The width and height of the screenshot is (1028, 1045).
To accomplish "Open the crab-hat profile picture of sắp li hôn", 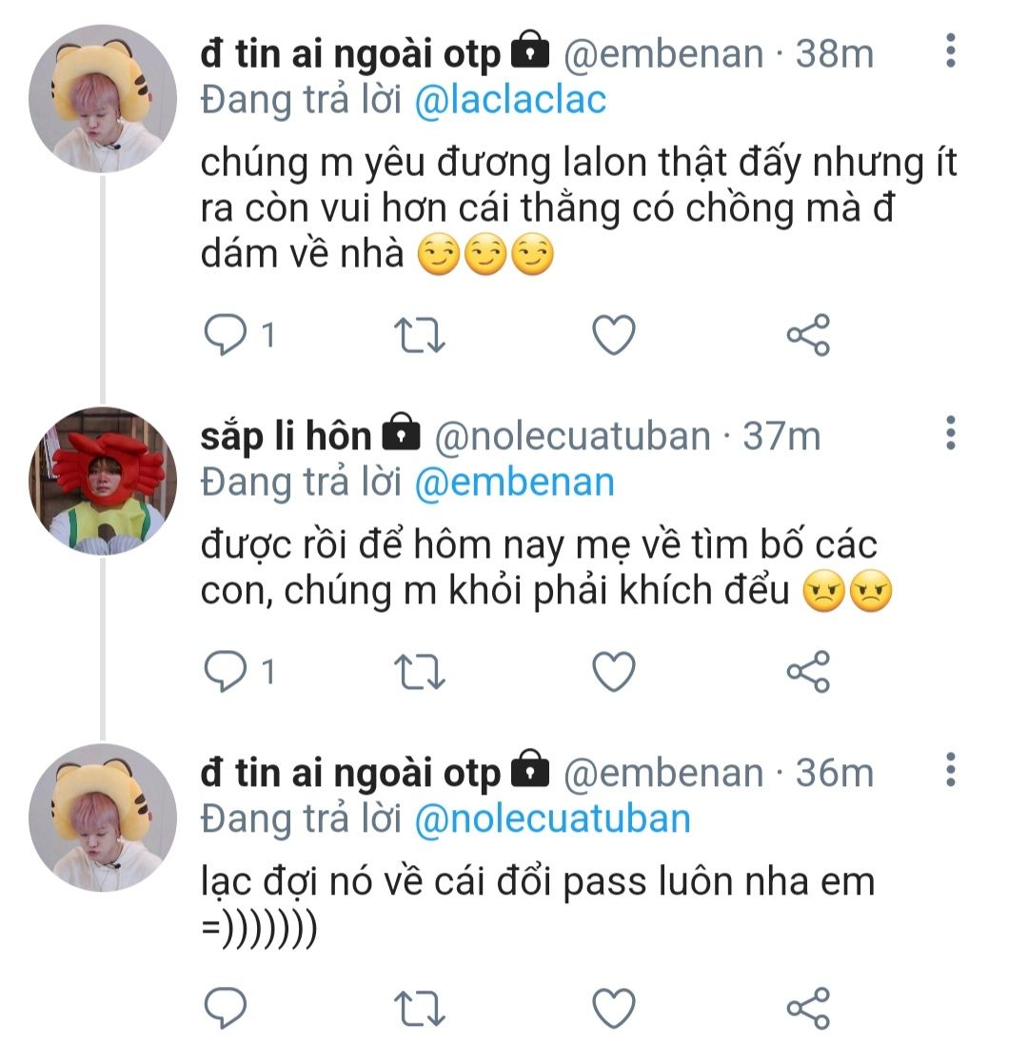I will click(x=102, y=482).
